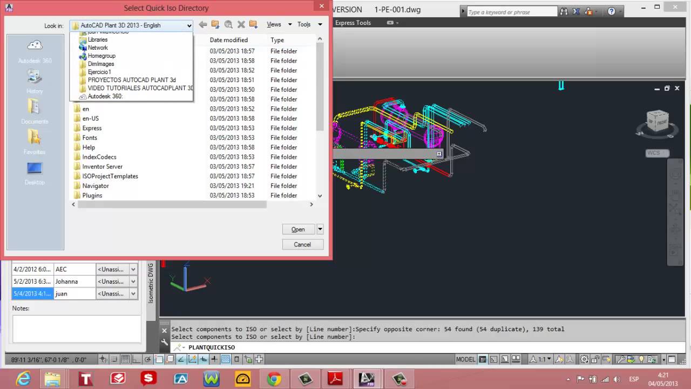
Task: Open the dropdown in juan's row
Action: [133, 294]
